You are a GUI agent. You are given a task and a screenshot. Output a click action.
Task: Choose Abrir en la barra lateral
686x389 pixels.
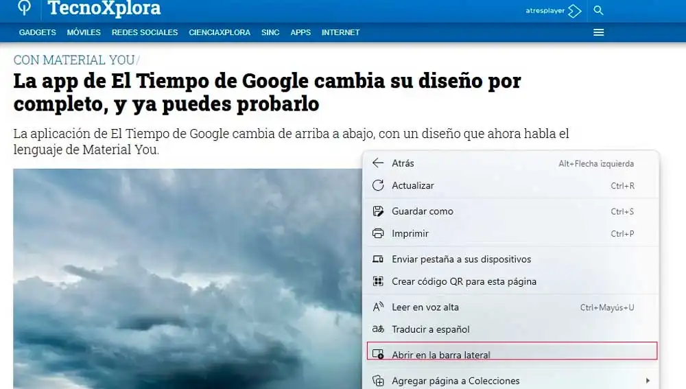pos(512,351)
